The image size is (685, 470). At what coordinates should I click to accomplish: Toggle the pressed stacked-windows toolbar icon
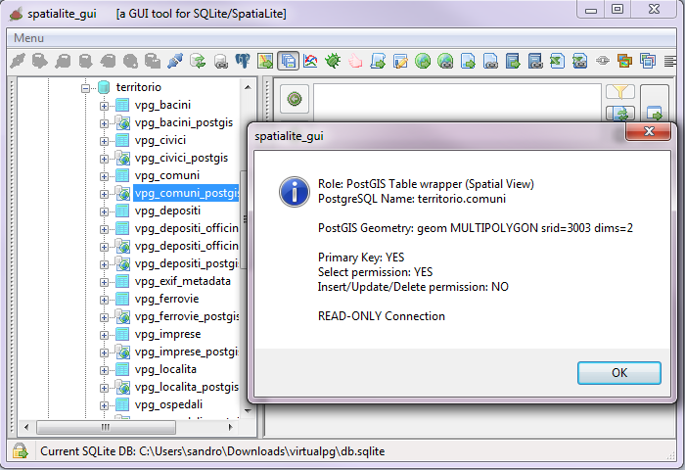click(289, 61)
